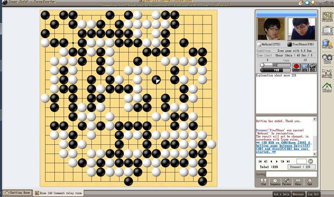The height and width of the screenshot is (197, 334).
Task: Click the last-move marked black stone on board
Action: tap(156, 80)
